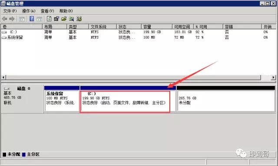Open the 文件(F) menu
This screenshot has height=166, width=278.
[x=10, y=11]
